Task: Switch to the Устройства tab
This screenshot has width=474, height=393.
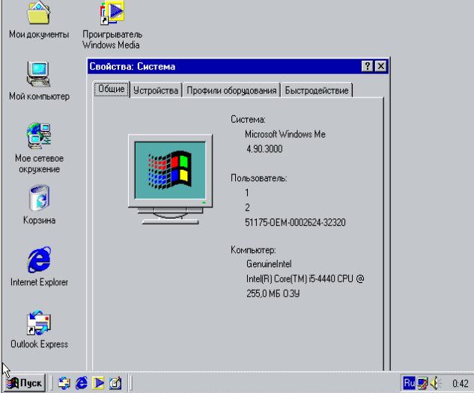Action: pos(156,91)
